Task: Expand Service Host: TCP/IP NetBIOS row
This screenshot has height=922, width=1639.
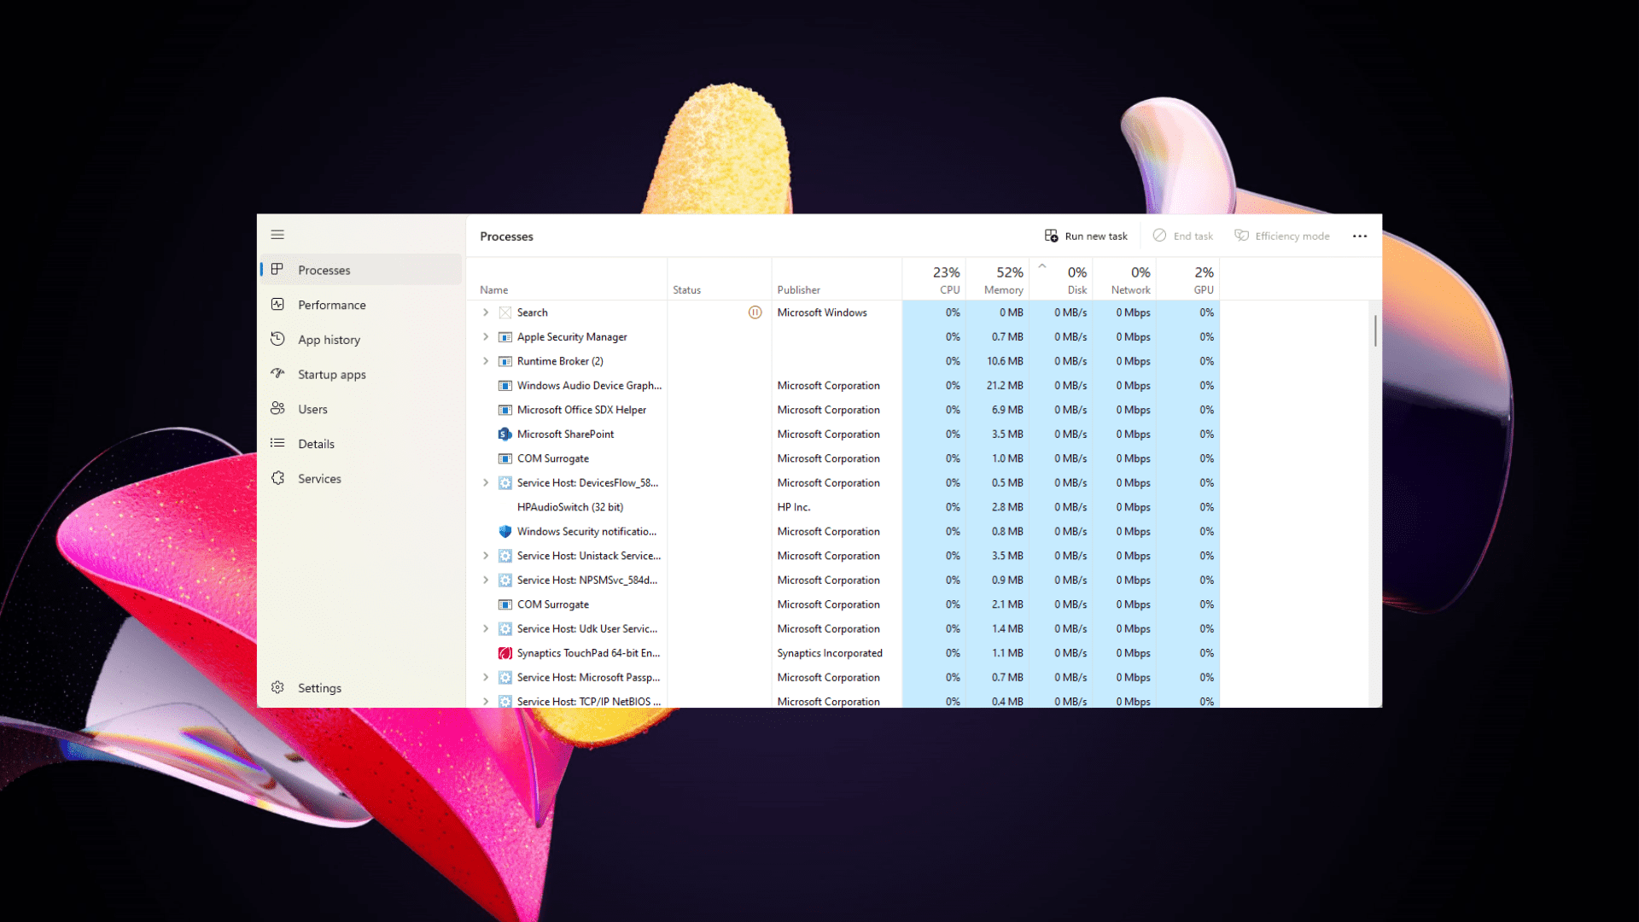Action: point(486,701)
